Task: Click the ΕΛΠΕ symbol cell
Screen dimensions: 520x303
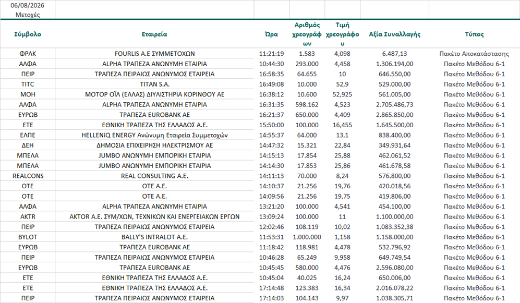Action: (28, 135)
